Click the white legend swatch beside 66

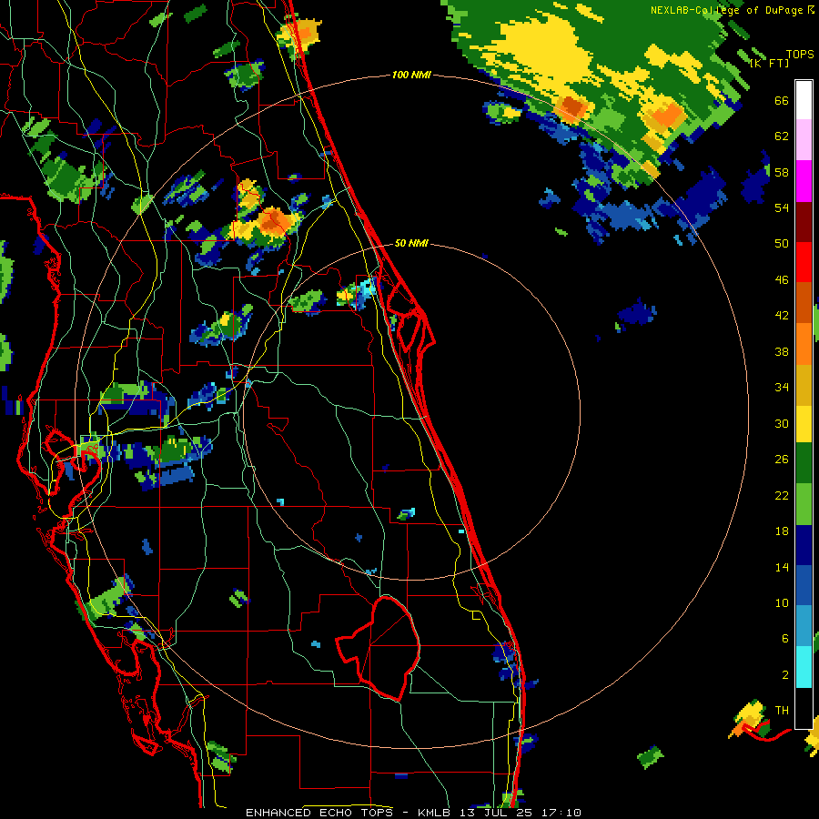coord(804,100)
